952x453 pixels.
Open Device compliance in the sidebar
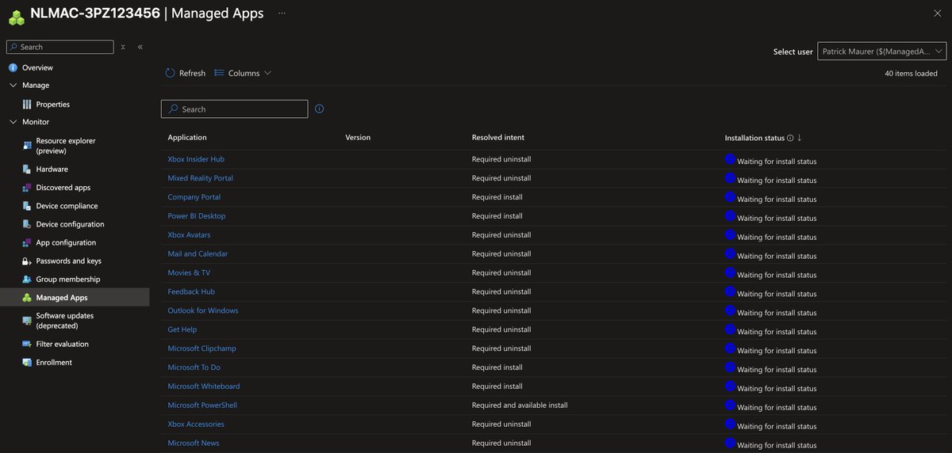pos(67,206)
